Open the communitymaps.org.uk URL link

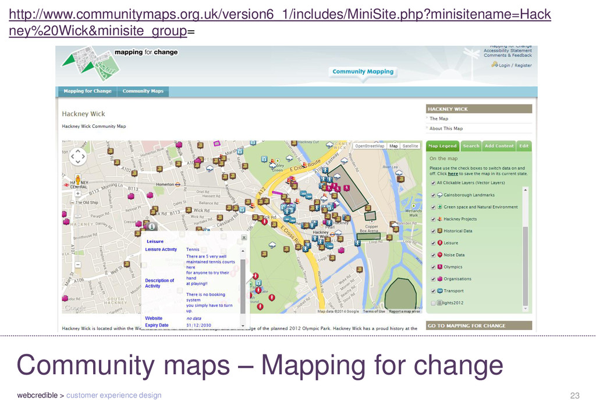(280, 23)
